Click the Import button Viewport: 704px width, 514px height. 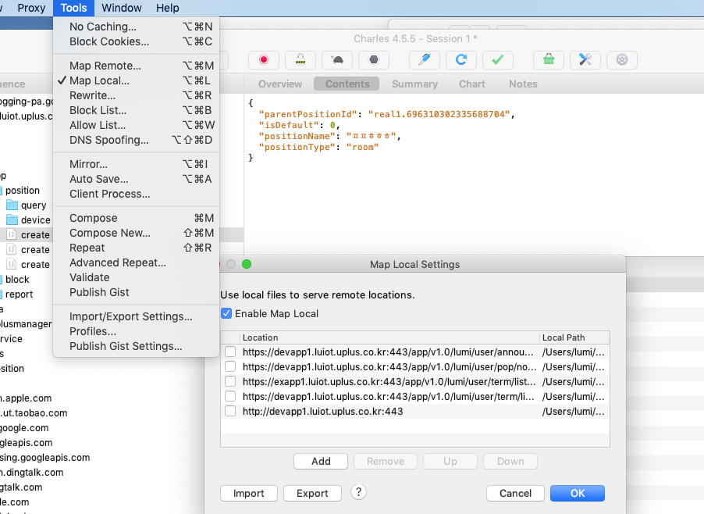click(x=249, y=494)
